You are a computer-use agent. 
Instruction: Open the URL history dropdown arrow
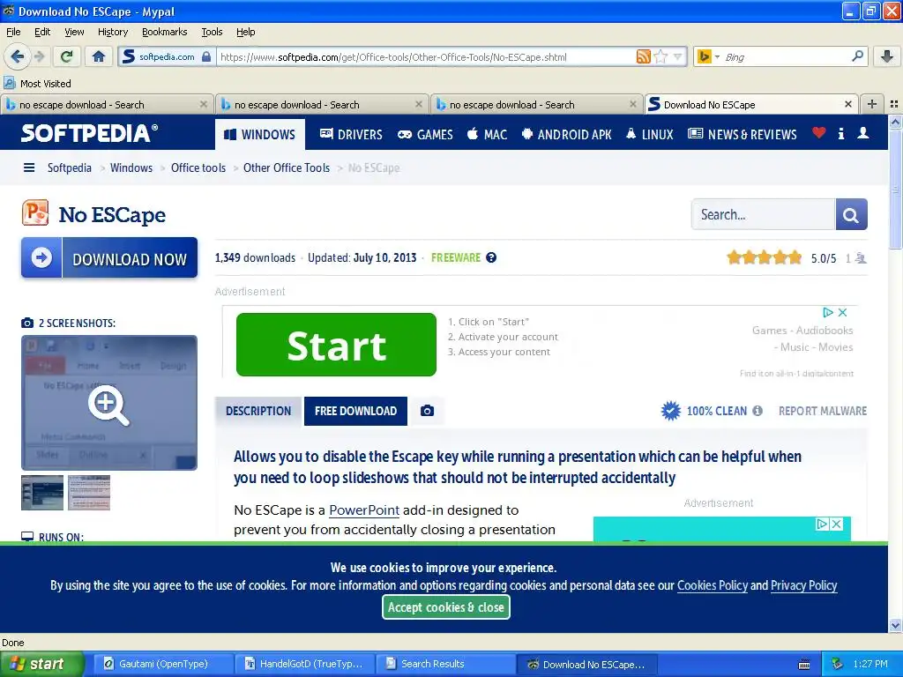[x=677, y=56]
